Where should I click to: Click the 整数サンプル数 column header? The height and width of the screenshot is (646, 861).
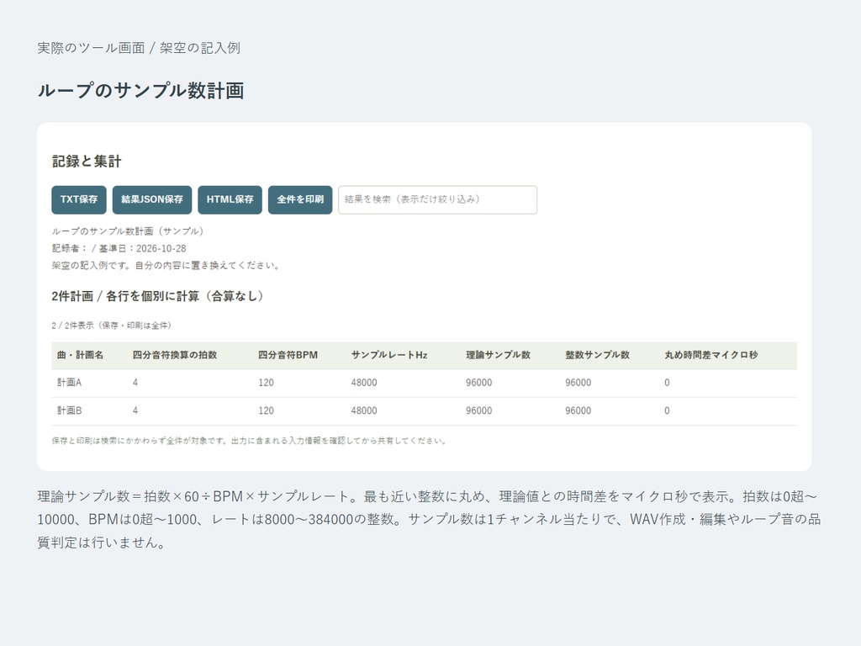[598, 355]
